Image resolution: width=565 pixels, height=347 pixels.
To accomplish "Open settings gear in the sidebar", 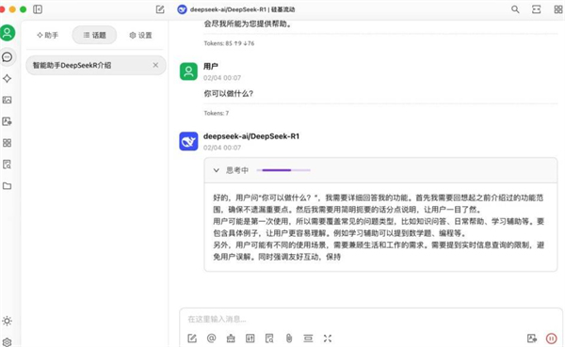I will click(7, 342).
